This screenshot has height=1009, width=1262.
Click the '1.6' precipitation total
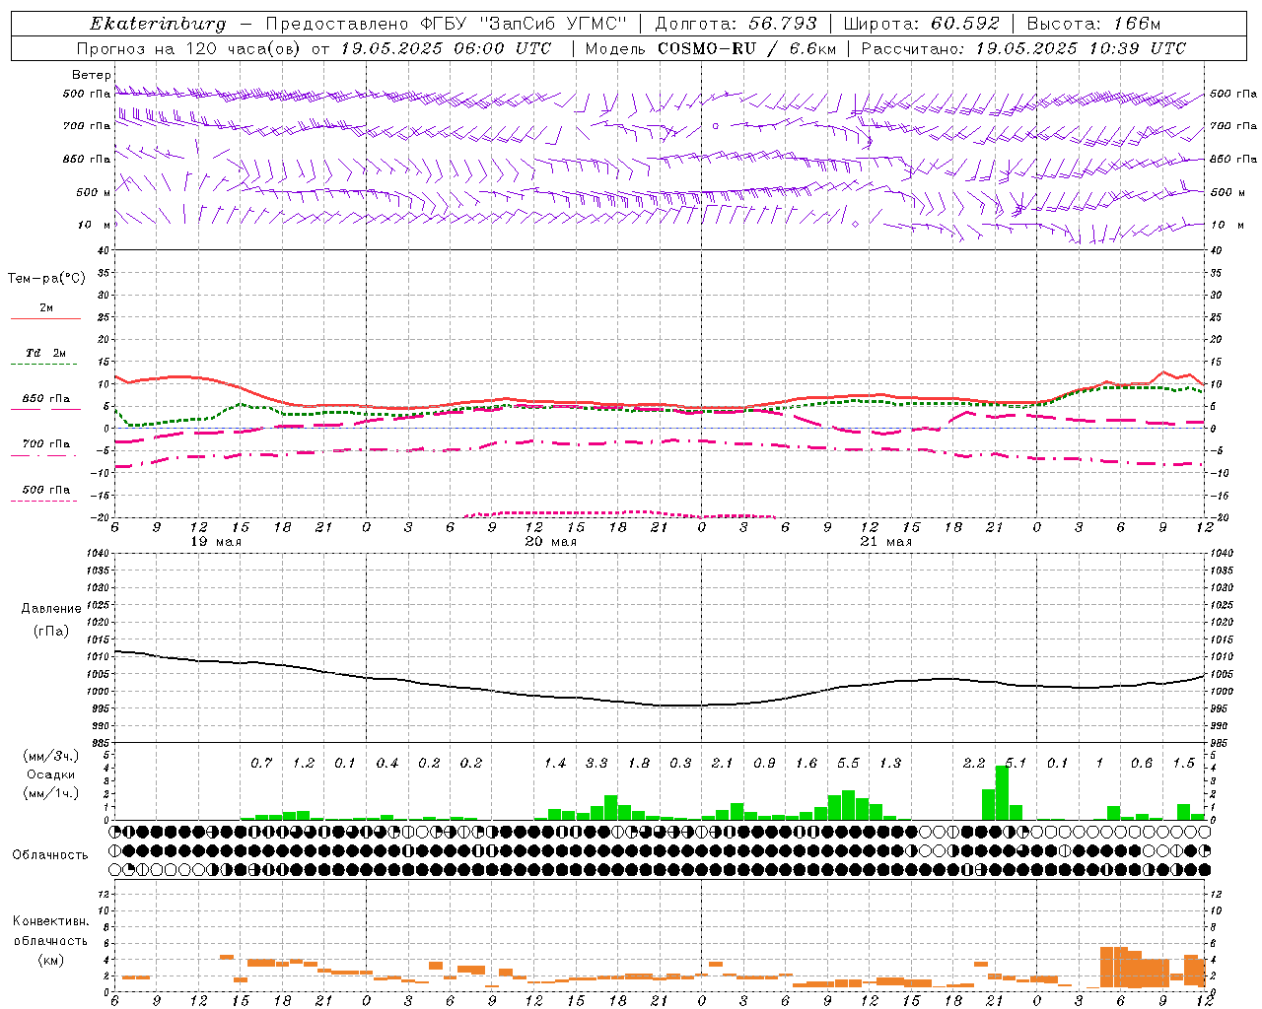point(806,764)
